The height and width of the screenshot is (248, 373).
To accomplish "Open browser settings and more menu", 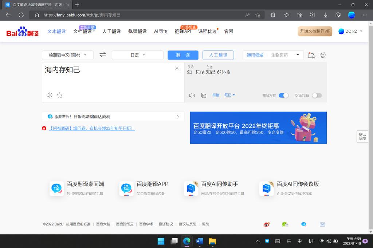I will [365, 15].
